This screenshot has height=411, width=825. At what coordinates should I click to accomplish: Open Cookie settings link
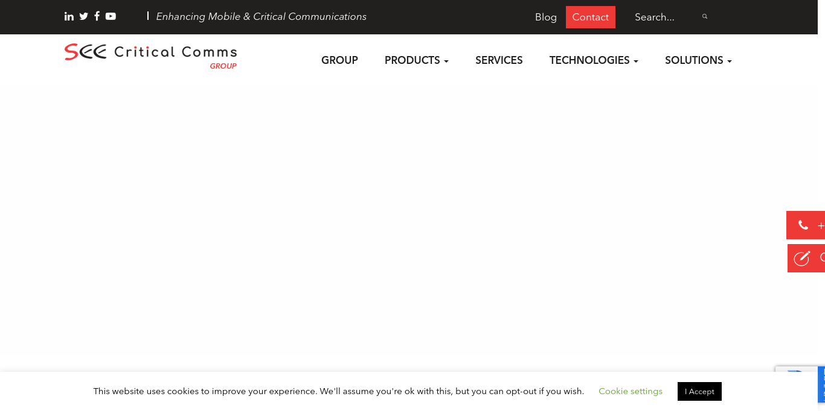pyautogui.click(x=630, y=391)
